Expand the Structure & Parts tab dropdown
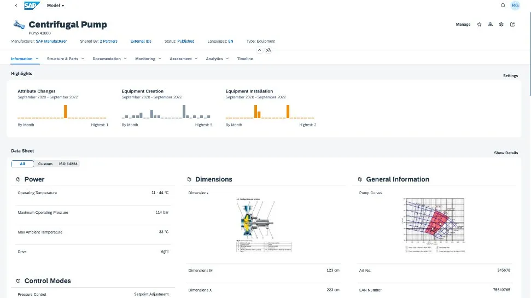This screenshot has width=531, height=298. click(83, 59)
